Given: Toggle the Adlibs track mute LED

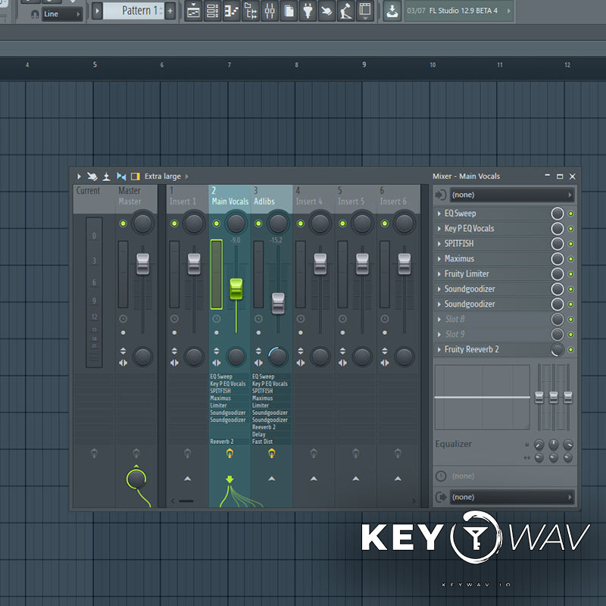Looking at the screenshot, I should pyautogui.click(x=258, y=223).
